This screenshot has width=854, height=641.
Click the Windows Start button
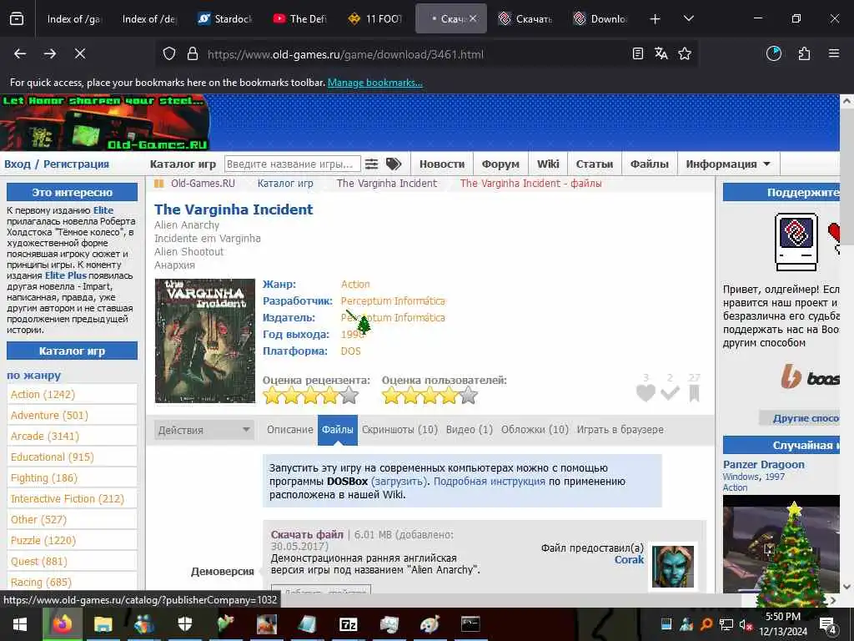click(x=20, y=623)
